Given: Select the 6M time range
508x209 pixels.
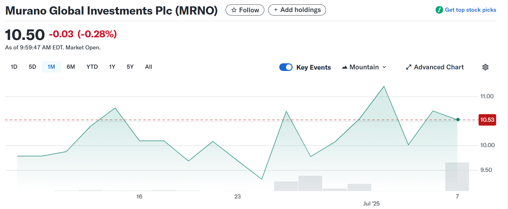Looking at the screenshot, I should pos(71,67).
